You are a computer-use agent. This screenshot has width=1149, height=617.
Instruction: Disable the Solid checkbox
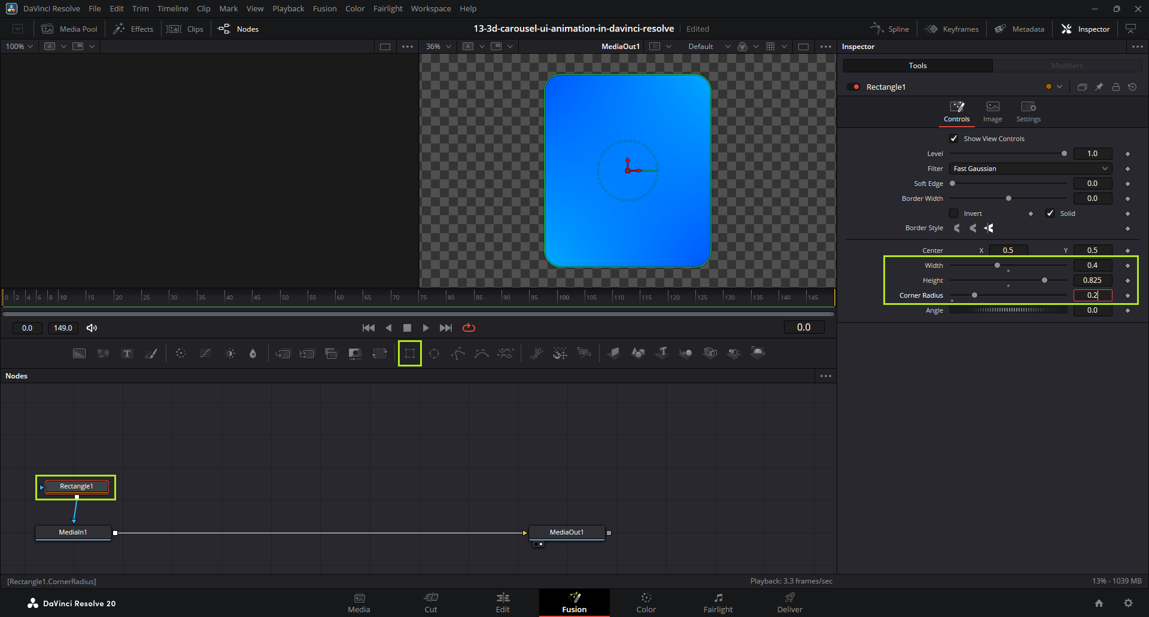click(x=1050, y=213)
